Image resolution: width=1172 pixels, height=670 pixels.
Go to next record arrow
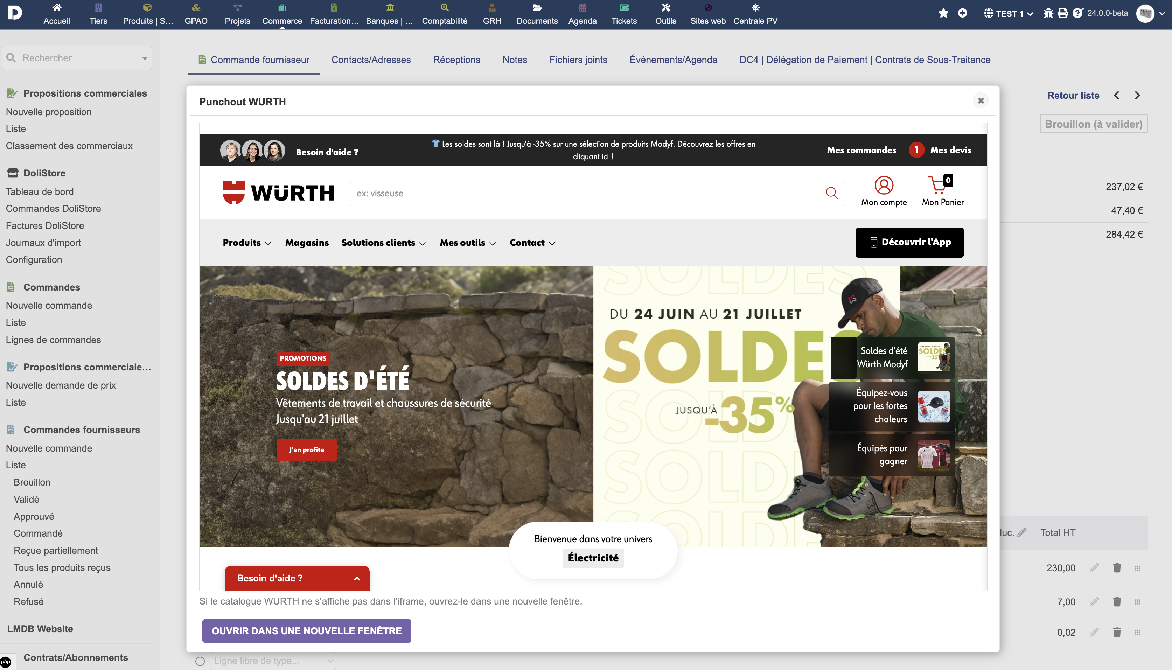tap(1137, 95)
